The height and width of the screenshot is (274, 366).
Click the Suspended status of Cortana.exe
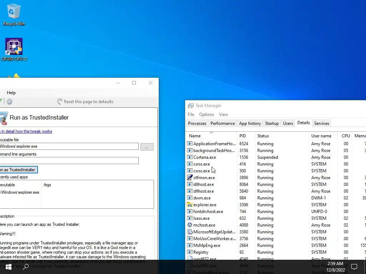267,157
